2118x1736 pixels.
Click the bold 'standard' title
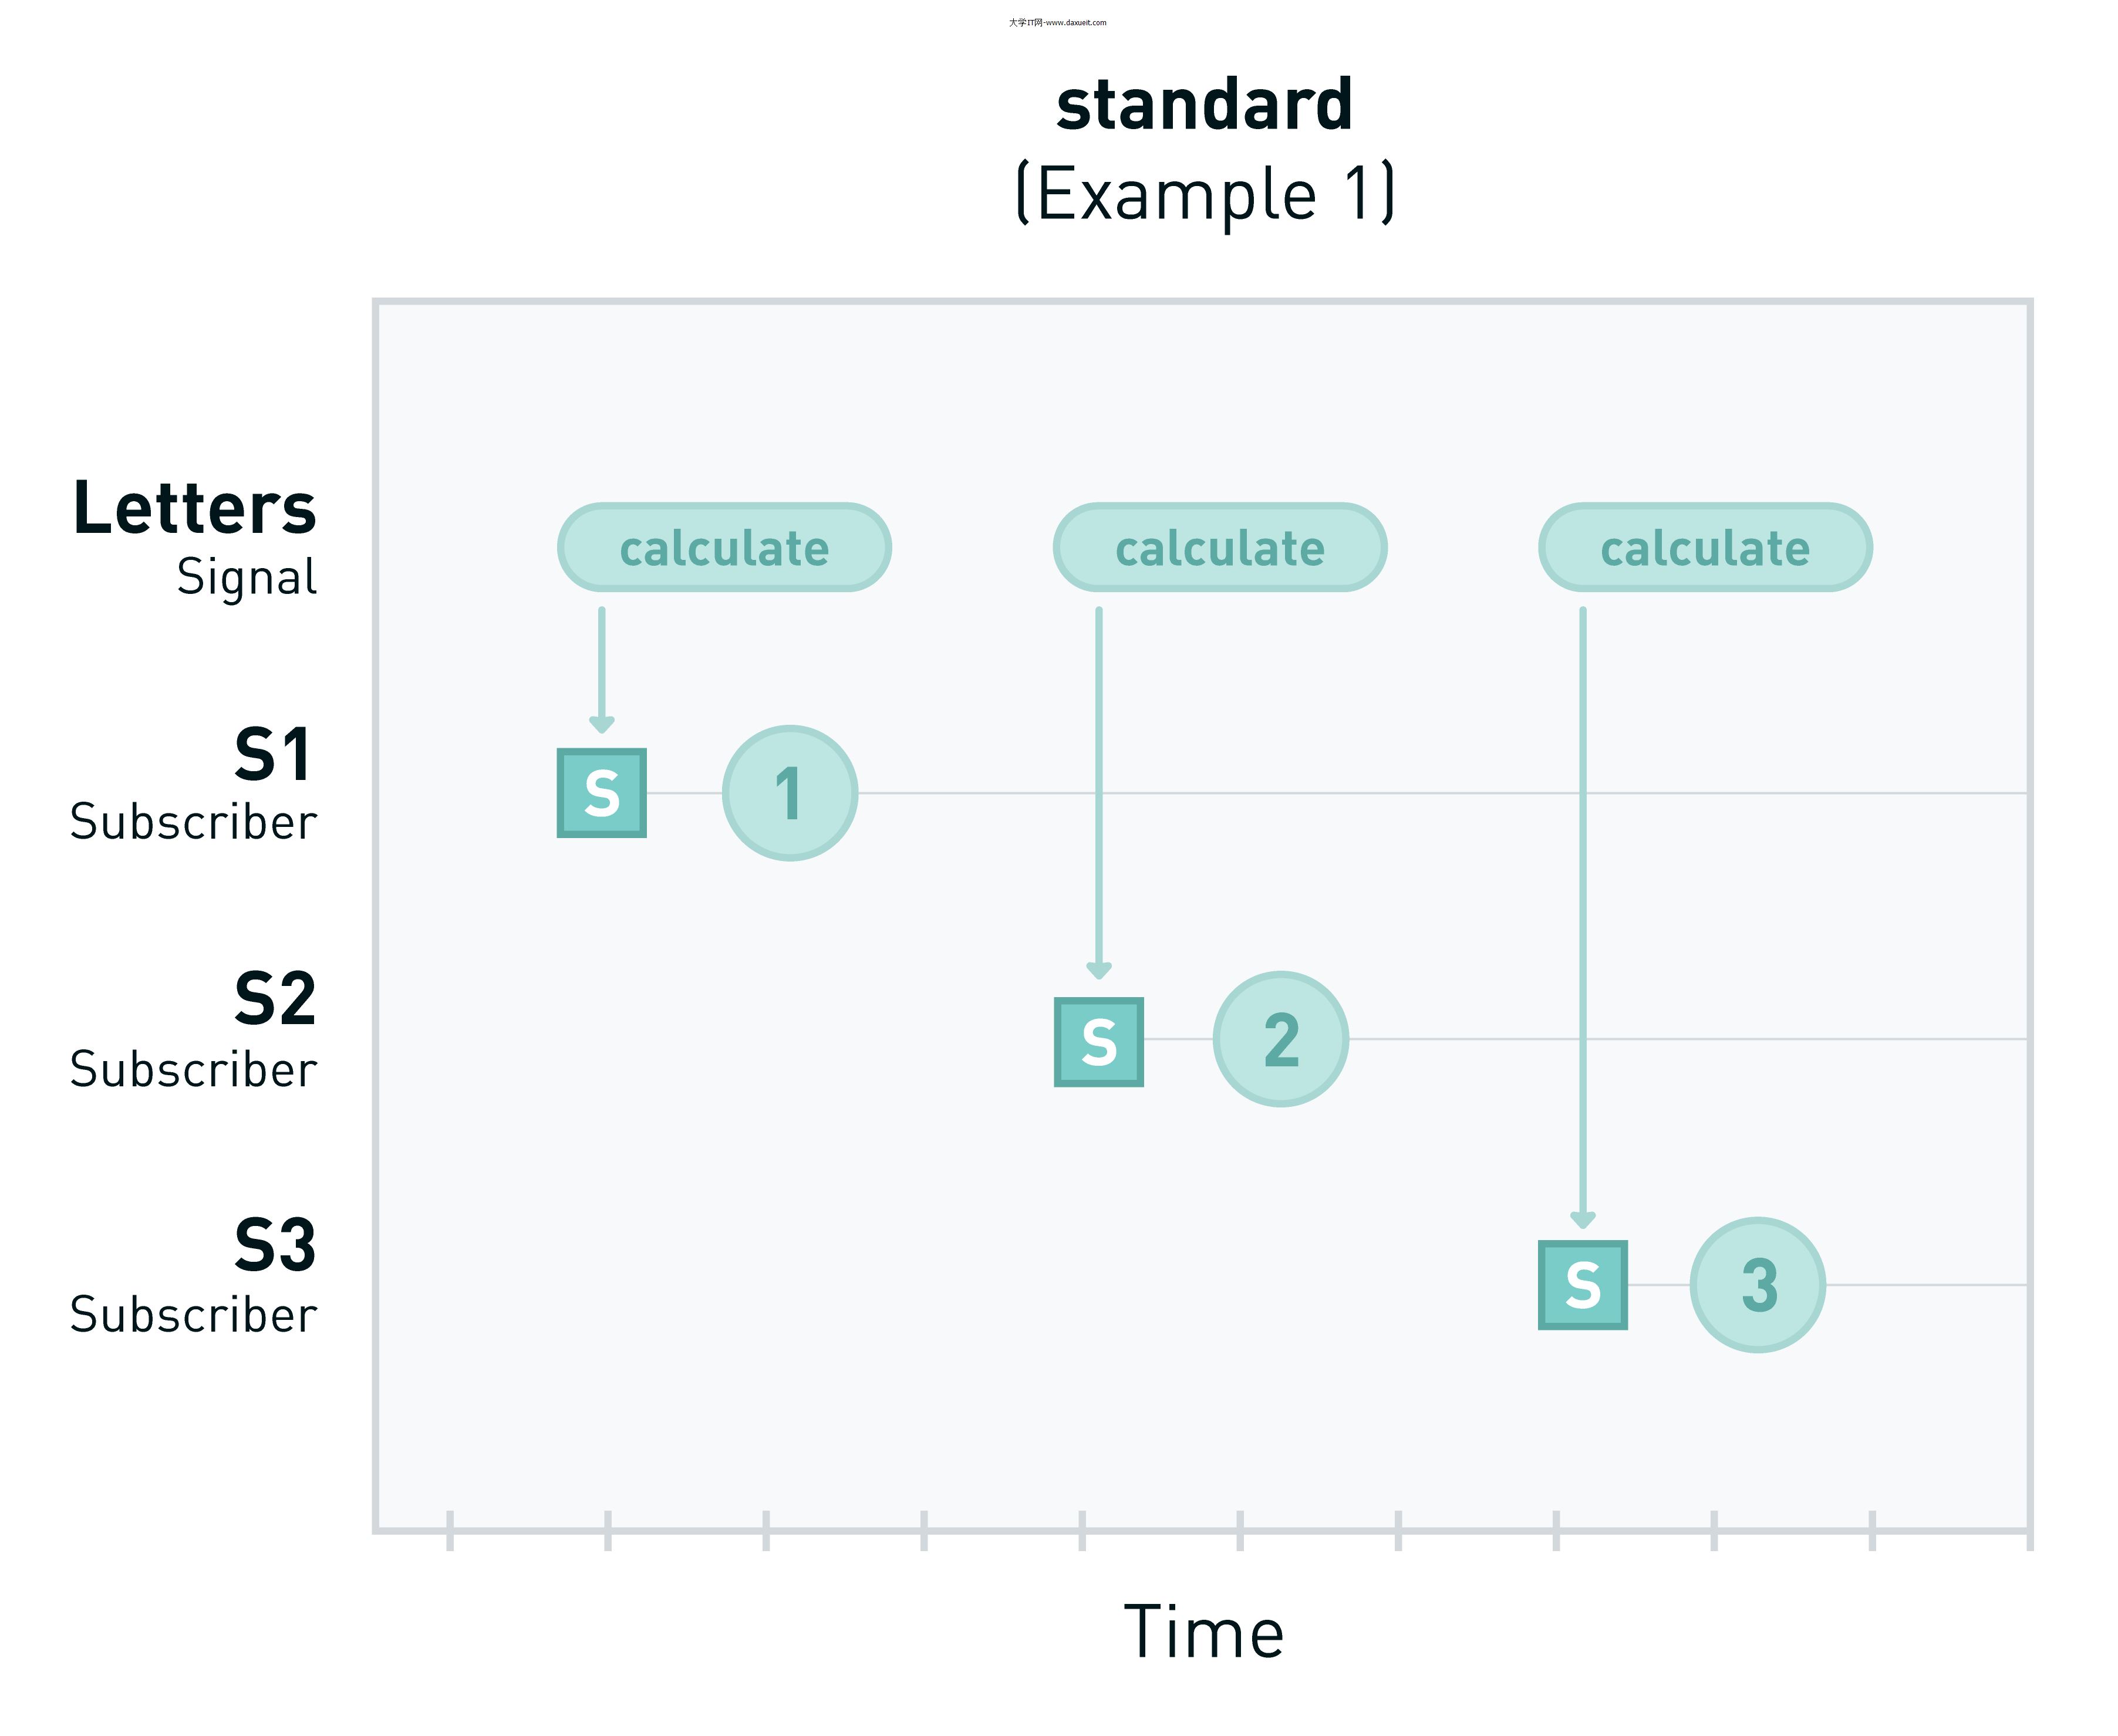(x=1204, y=105)
